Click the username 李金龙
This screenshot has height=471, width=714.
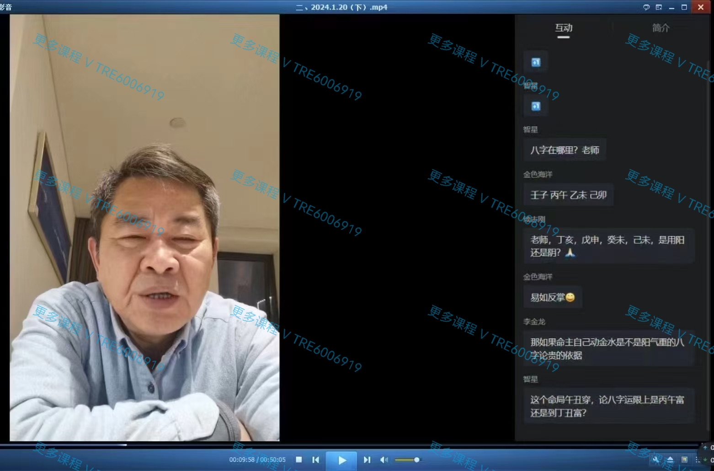[x=534, y=321]
